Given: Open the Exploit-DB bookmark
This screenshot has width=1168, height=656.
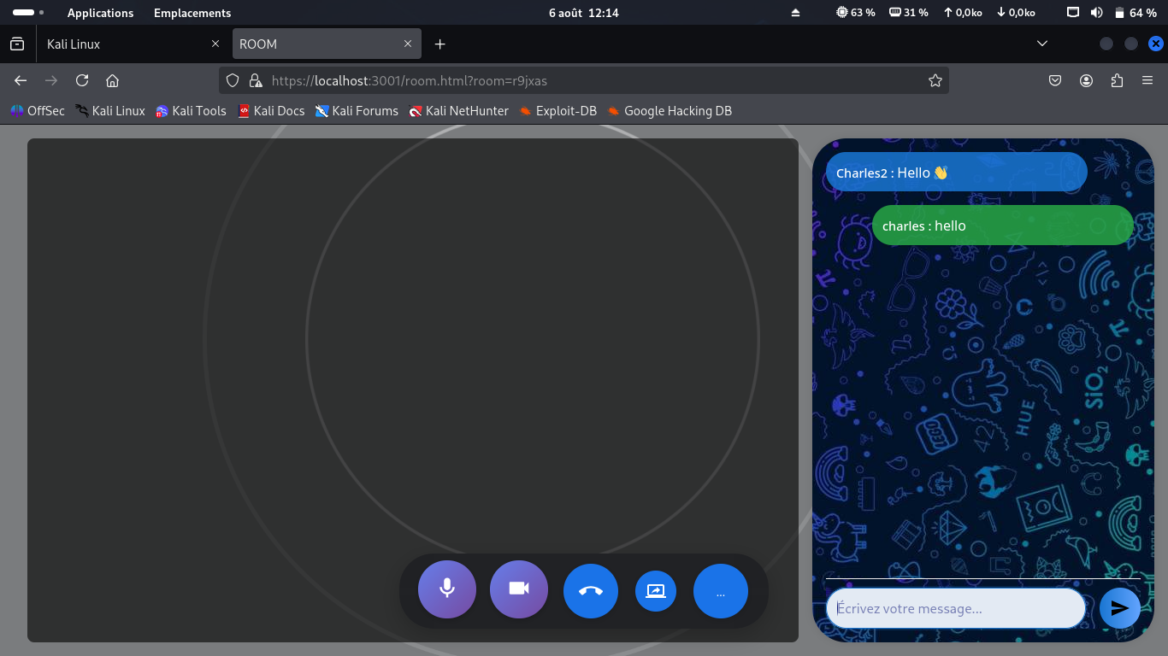Looking at the screenshot, I should click(557, 110).
